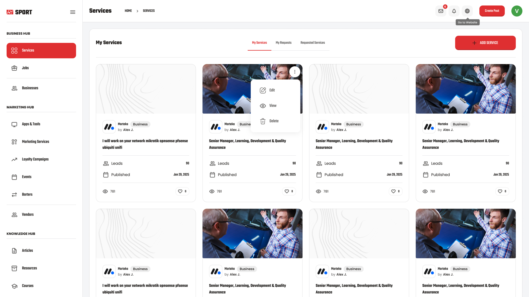
Task: Switch to the Requested Services tab
Action: 313,43
